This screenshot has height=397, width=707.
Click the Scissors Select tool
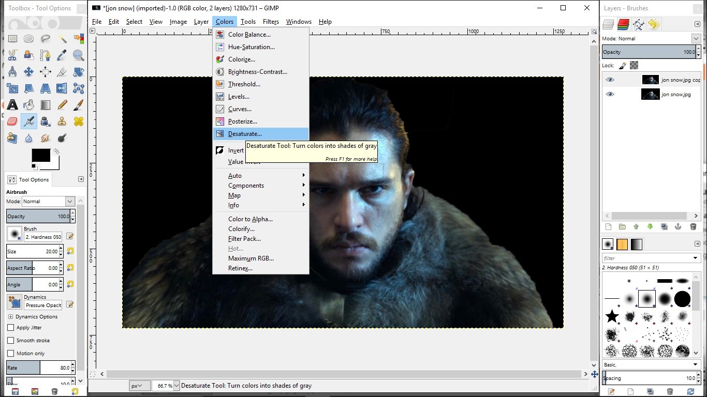[x=12, y=55]
